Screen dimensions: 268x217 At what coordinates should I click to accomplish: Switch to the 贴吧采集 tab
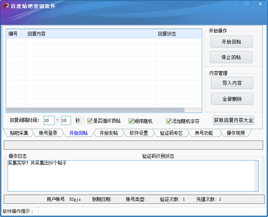(19, 133)
